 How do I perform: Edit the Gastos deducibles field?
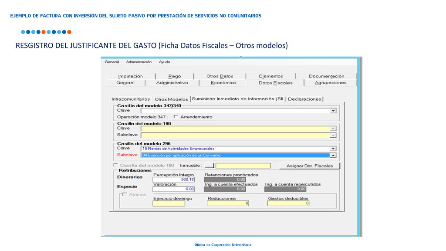(288, 203)
